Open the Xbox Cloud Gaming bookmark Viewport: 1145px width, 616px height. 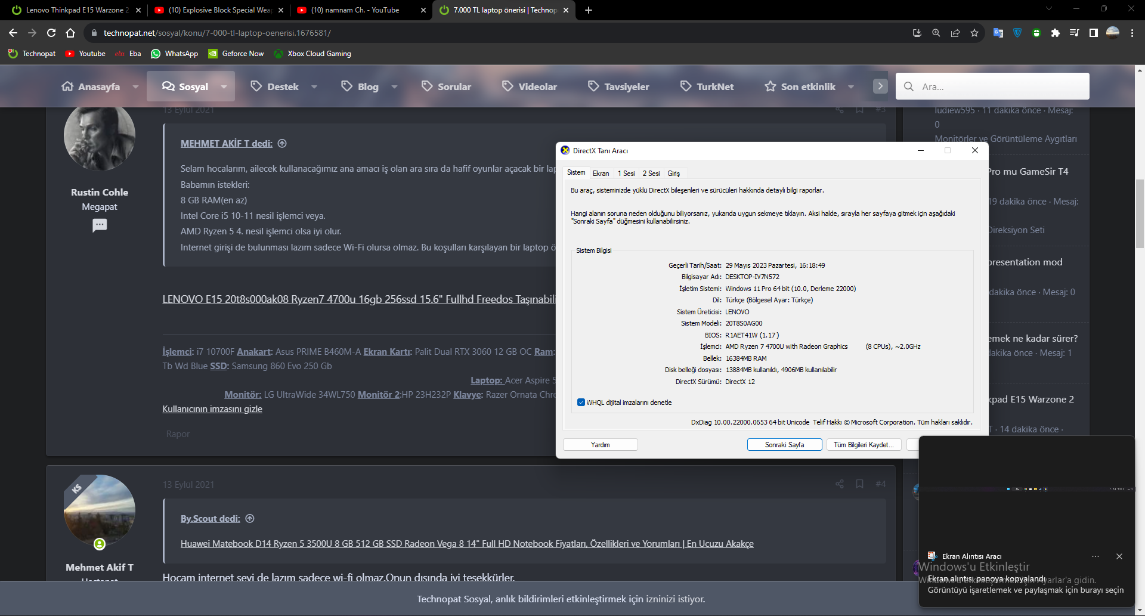312,54
